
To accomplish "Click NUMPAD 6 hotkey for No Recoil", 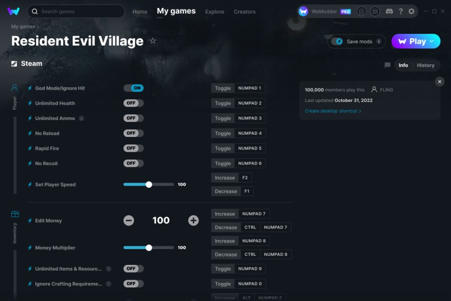I will [250, 163].
